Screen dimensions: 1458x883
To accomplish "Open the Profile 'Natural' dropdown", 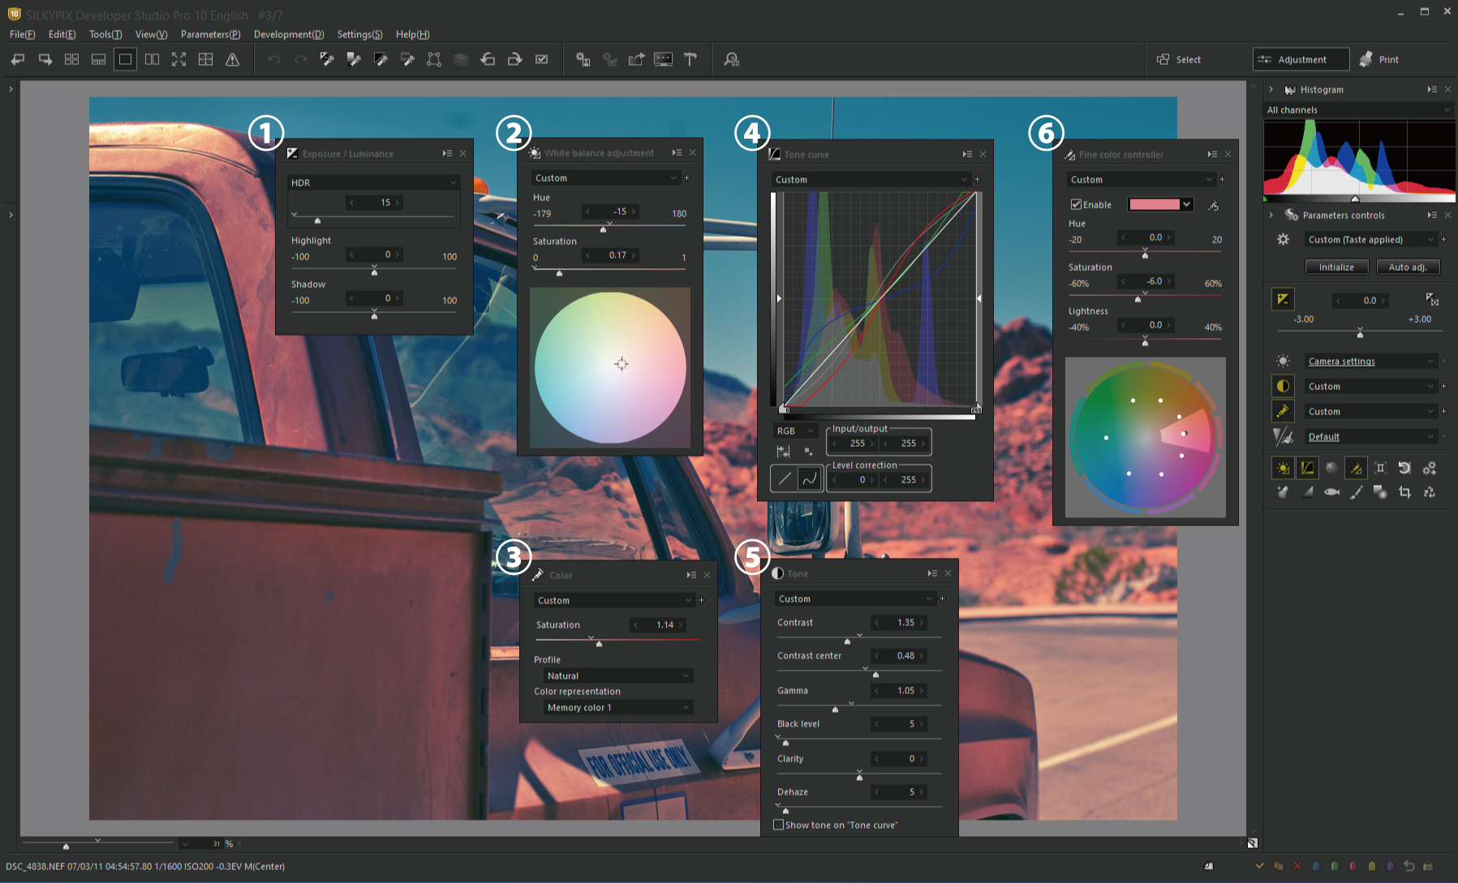I will [x=618, y=675].
